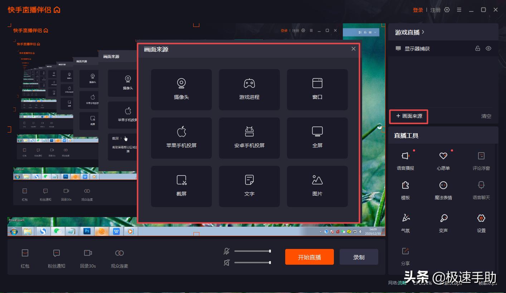Image resolution: width=506 pixels, height=293 pixels.
Task: Hide the 显示器捕获 source with eye icon
Action: pyautogui.click(x=488, y=48)
